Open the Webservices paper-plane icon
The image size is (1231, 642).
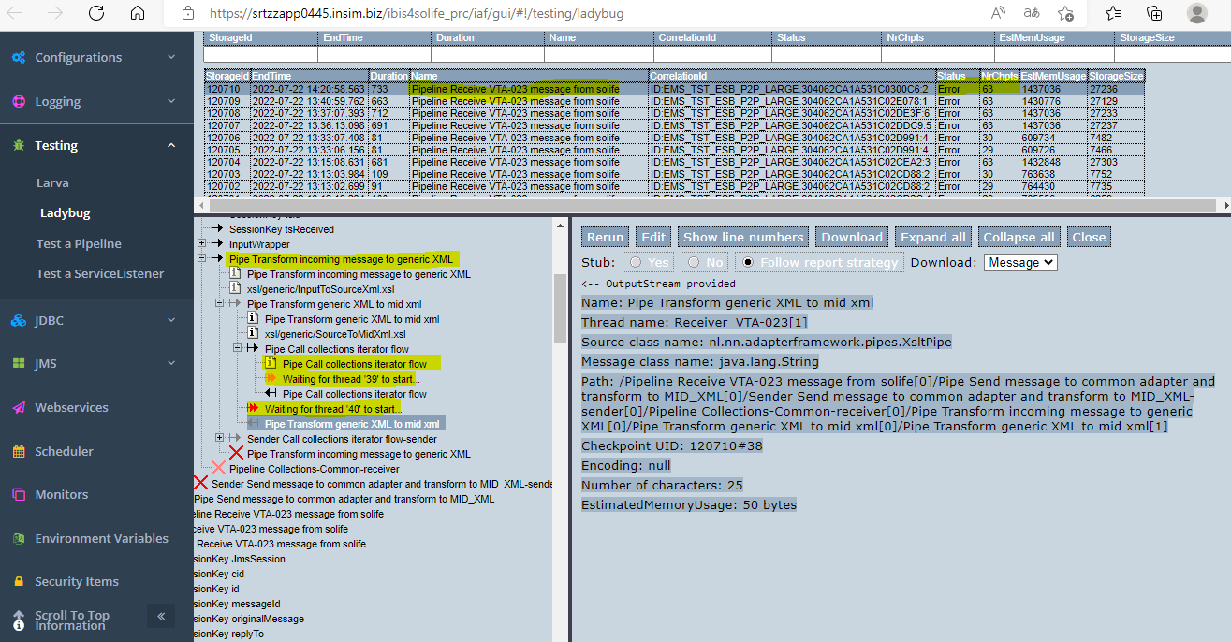[19, 407]
